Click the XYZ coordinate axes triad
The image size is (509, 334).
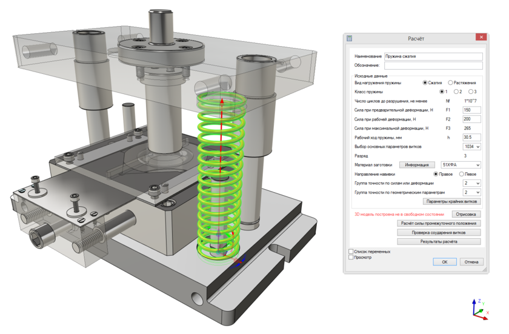[x=479, y=309]
